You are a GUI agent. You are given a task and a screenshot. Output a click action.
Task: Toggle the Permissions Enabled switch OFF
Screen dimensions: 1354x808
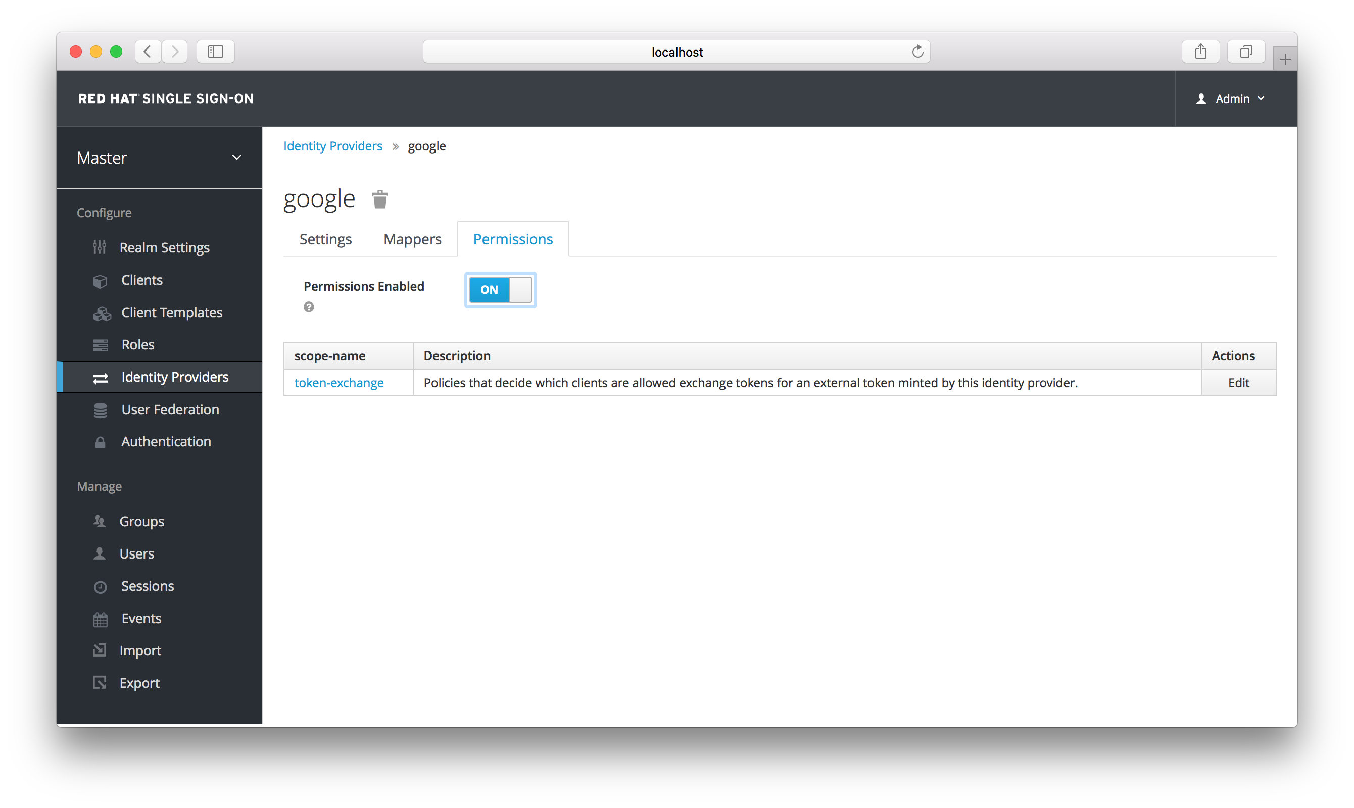[x=500, y=288]
